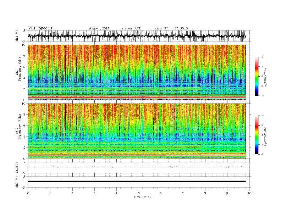
Task: Click the '-3' value on ch.2 colorbar
Action: pos(262,116)
